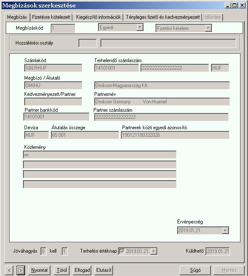248x276 pixels.
Task: Click the Jóváhagyás count field showing 0
Action: click(x=43, y=251)
